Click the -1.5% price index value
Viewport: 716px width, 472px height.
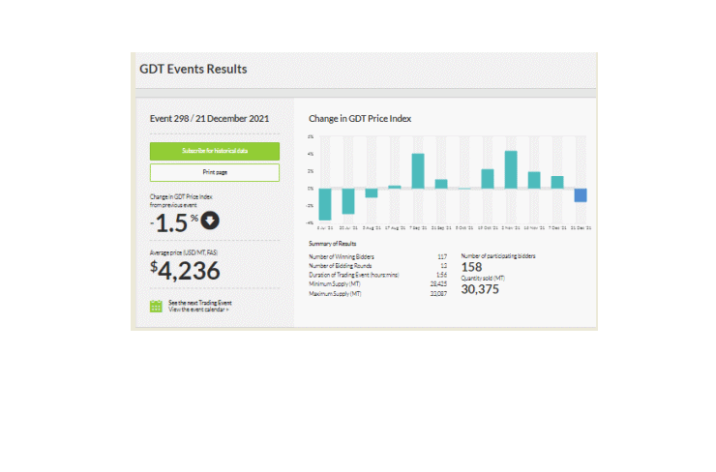174,222
